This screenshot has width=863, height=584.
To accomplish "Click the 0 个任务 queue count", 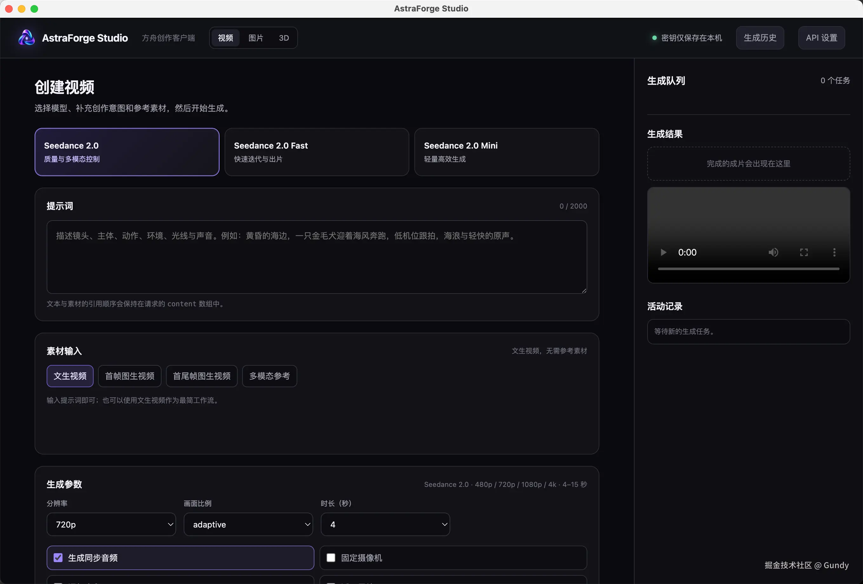I will tap(835, 81).
